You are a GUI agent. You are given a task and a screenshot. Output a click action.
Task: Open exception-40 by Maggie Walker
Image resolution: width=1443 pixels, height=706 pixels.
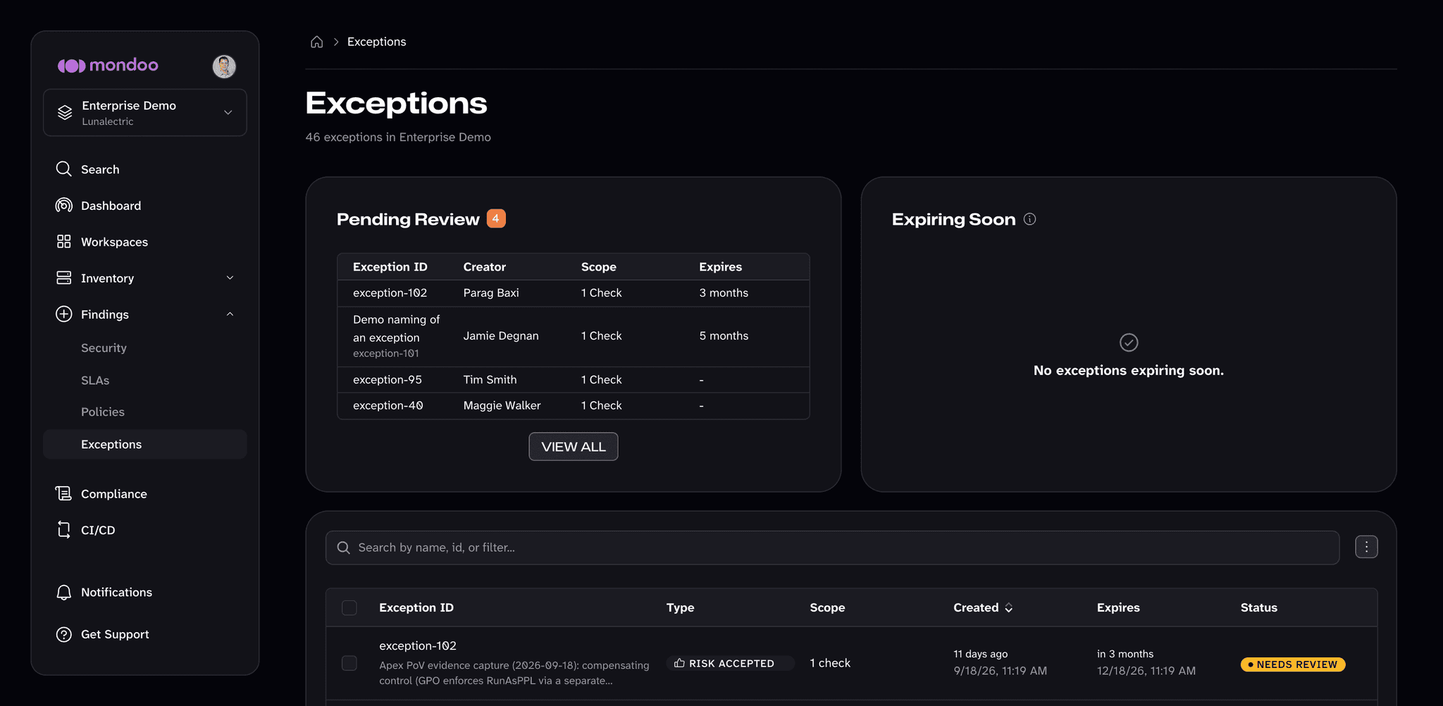[x=574, y=406]
